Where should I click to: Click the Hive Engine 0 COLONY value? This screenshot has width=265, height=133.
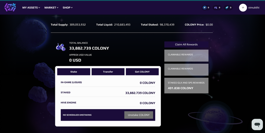147,103
